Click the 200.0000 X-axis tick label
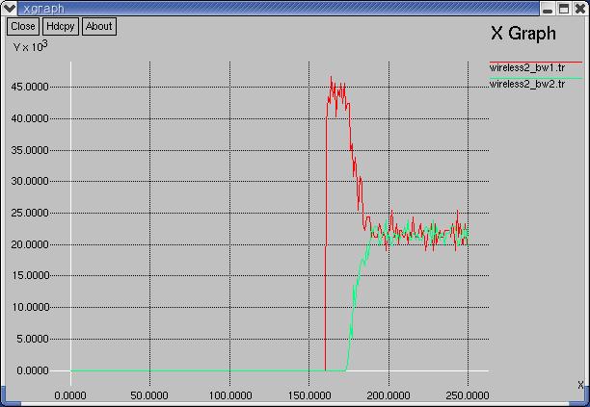 tap(389, 395)
